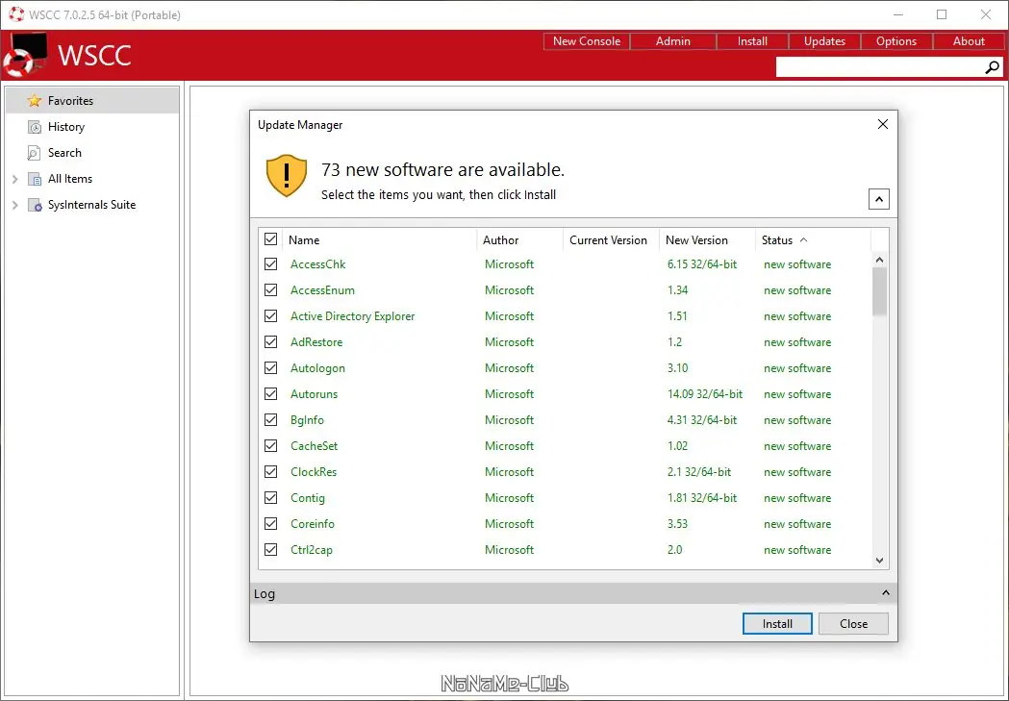Click the All Items document icon
This screenshot has height=701, width=1009.
(x=34, y=179)
